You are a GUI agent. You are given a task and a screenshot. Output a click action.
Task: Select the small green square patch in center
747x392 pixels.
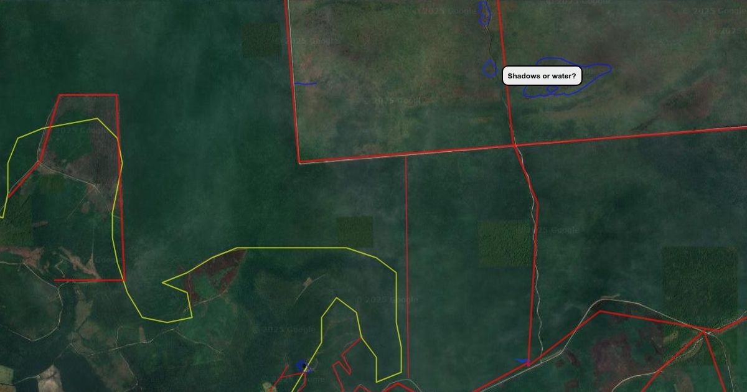[355, 231]
